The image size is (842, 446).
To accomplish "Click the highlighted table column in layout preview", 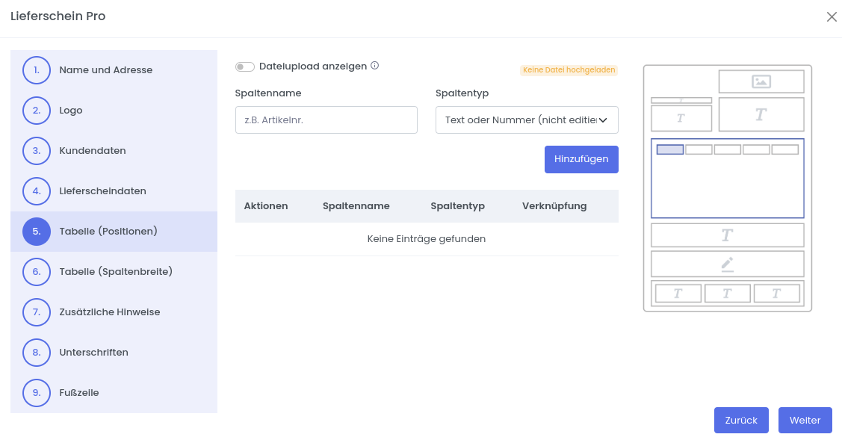I will 669,149.
